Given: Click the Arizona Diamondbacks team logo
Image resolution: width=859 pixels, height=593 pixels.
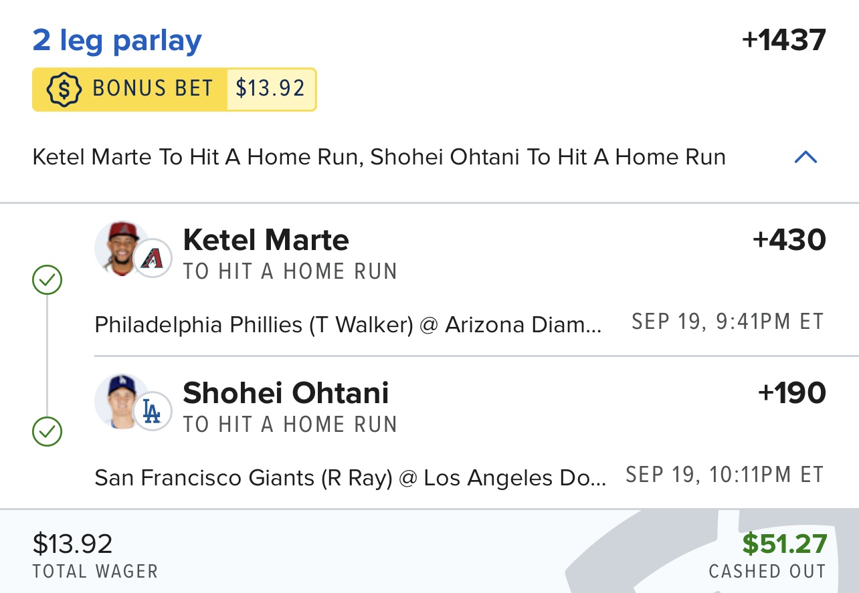Looking at the screenshot, I should (153, 259).
